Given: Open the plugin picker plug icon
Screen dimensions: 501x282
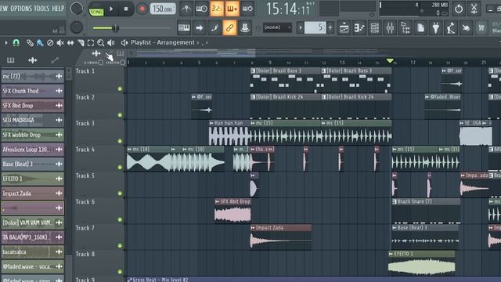Looking at the screenshot, I should [x=436, y=28].
